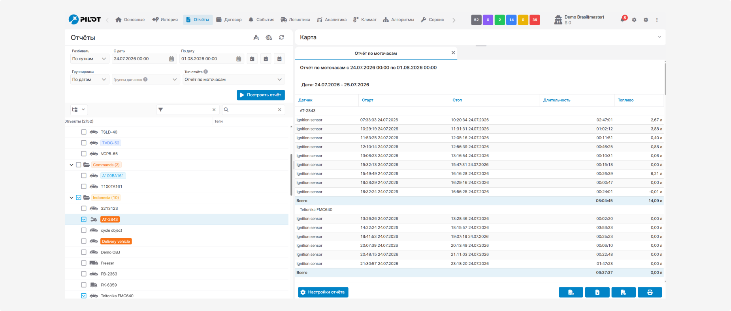
Task: Click the calendar-check quick date preset
Action: tap(266, 59)
